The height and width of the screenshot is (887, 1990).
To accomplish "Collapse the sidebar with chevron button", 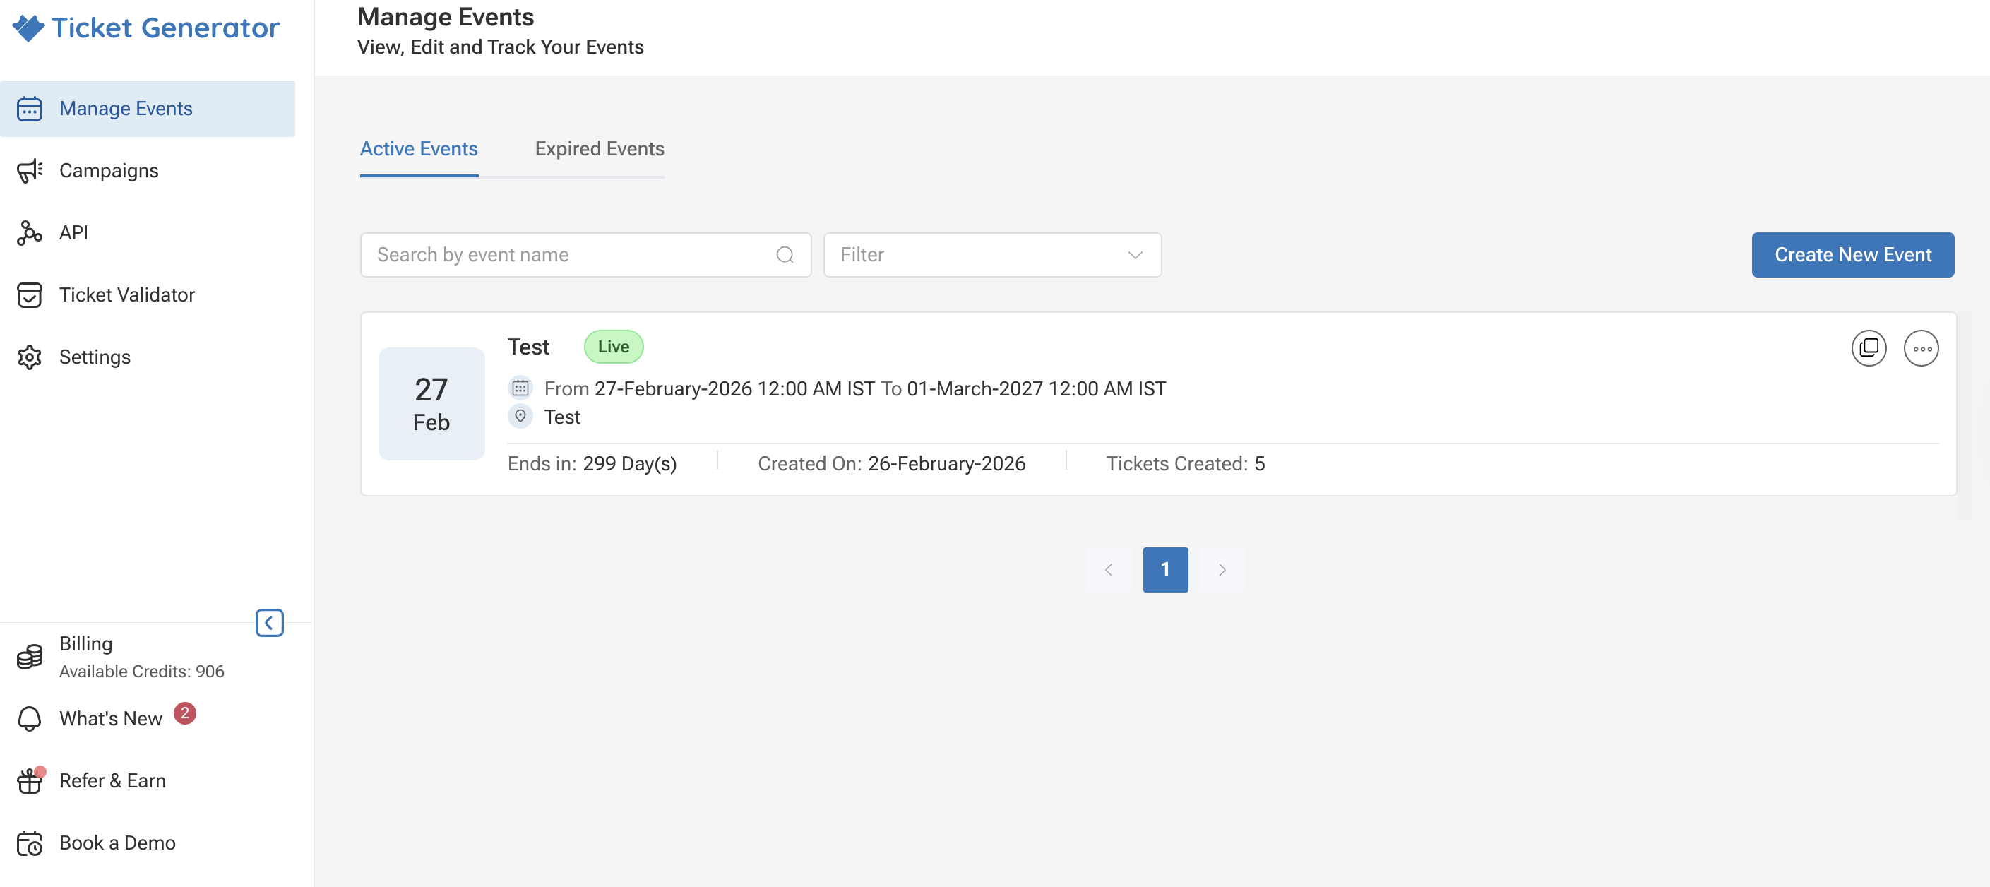I will pyautogui.click(x=270, y=623).
